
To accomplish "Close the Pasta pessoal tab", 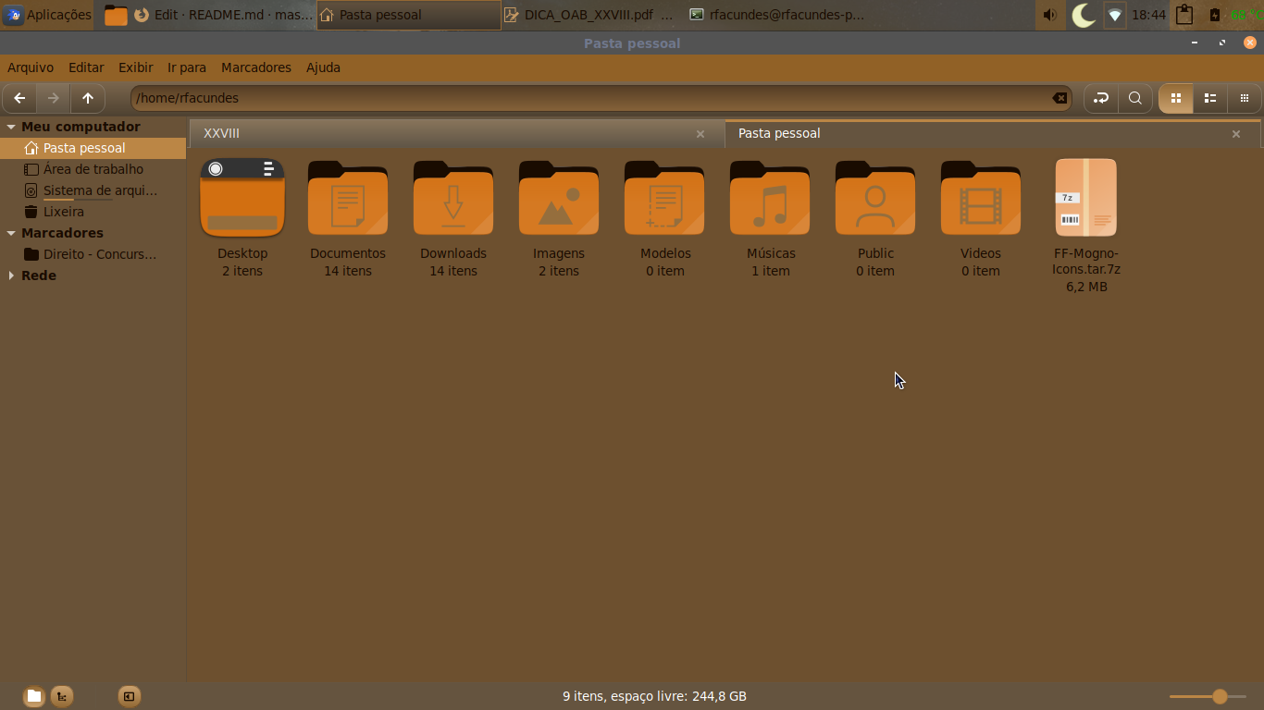I will click(1235, 134).
